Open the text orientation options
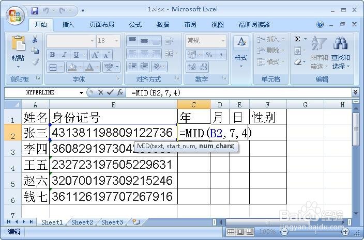The image size is (364, 240). pos(159,67)
